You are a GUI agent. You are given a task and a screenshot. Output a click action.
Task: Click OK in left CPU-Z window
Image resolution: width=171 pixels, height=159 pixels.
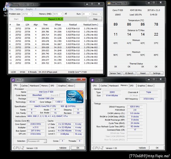tap(78, 148)
